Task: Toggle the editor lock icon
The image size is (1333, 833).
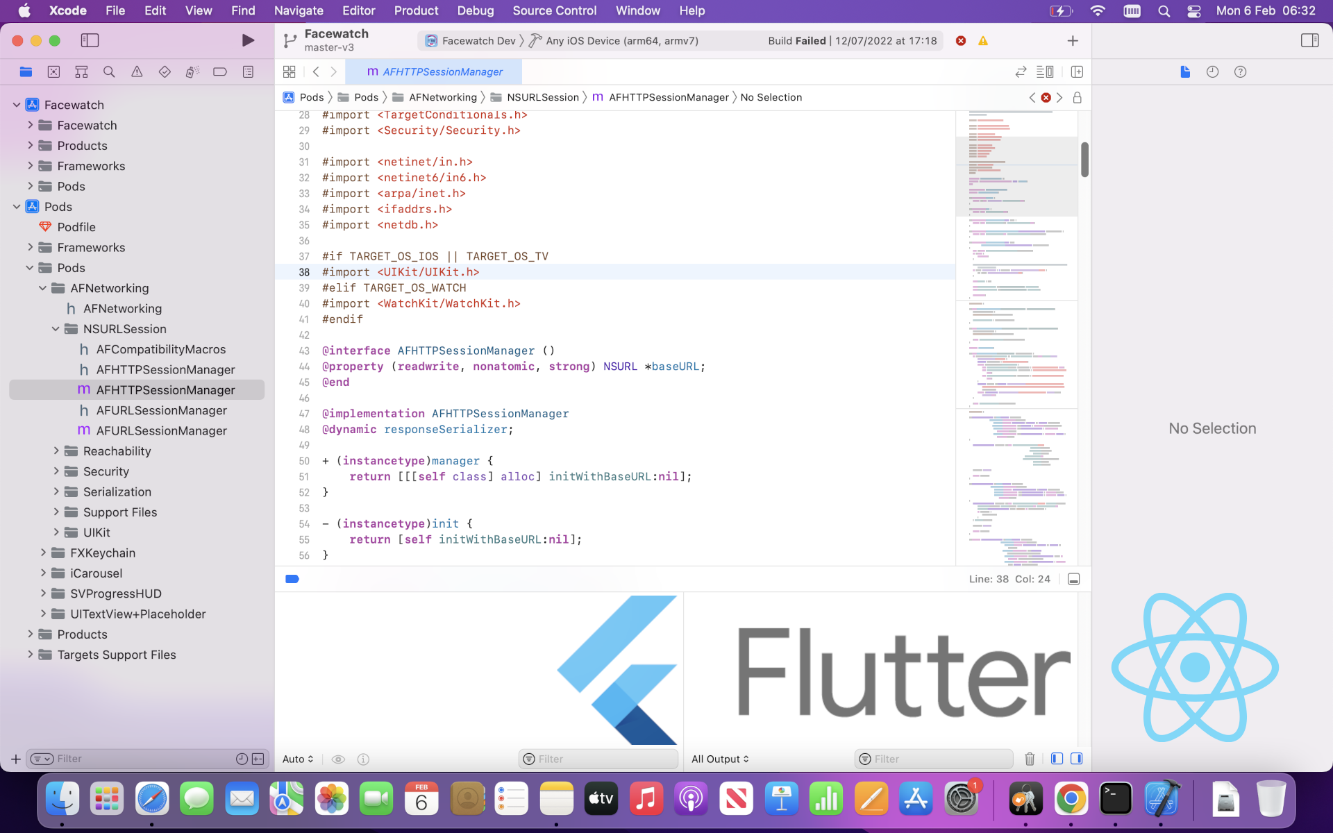Action: pyautogui.click(x=1078, y=97)
